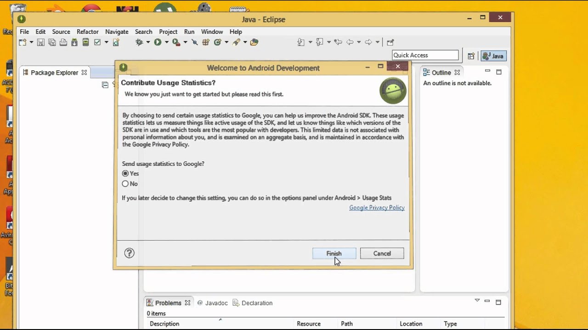The width and height of the screenshot is (588, 330).
Task: Open the Edit menu
Action: (40, 32)
